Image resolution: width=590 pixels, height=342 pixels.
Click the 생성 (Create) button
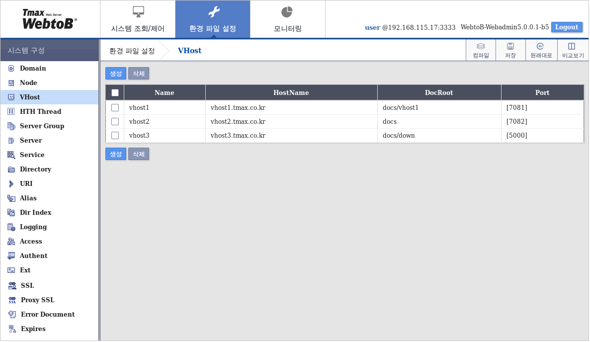coord(115,73)
